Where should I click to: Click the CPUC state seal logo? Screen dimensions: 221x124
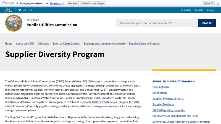click(x=14, y=23)
